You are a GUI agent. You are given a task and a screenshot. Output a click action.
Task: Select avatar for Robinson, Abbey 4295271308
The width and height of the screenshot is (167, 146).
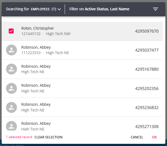coord(11,126)
